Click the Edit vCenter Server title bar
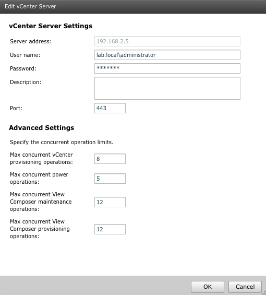 (x=133, y=7)
